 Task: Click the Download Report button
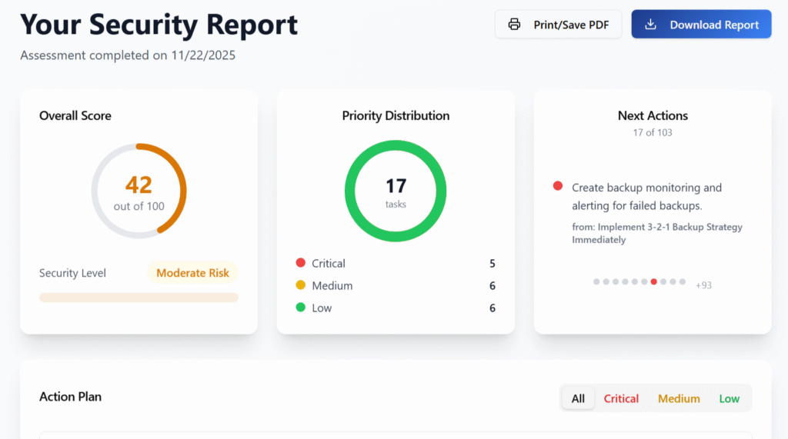701,25
